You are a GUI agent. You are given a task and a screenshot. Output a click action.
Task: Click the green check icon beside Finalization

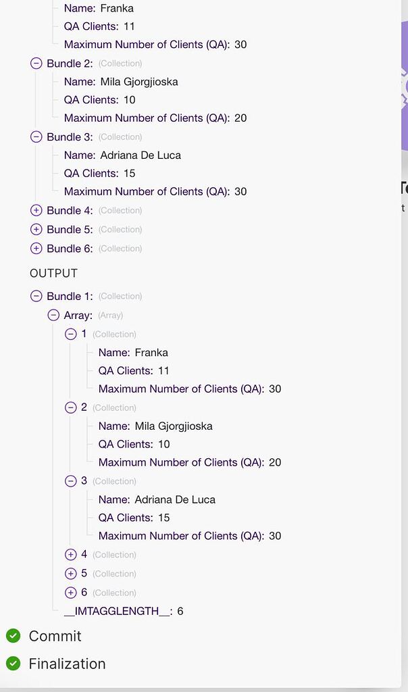[13, 664]
